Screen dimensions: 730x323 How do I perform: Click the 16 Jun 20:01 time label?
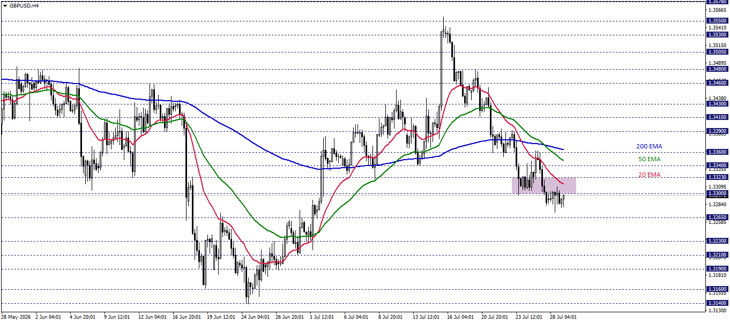click(187, 317)
